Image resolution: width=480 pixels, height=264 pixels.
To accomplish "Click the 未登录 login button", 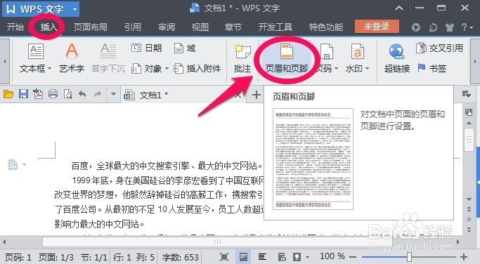I will click(377, 26).
